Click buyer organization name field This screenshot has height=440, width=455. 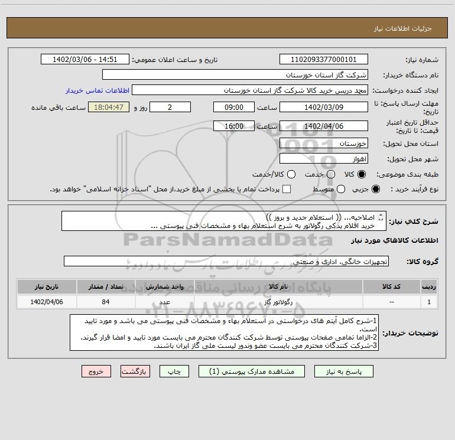(235, 74)
